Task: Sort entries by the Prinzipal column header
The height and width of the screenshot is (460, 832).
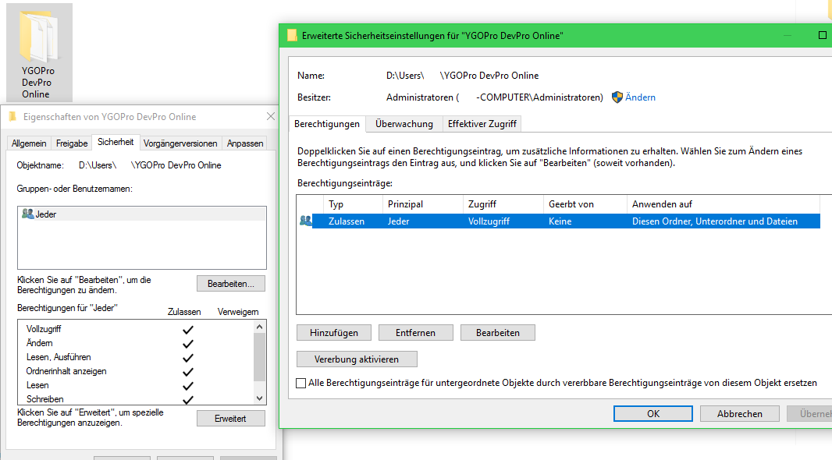Action: pos(423,204)
